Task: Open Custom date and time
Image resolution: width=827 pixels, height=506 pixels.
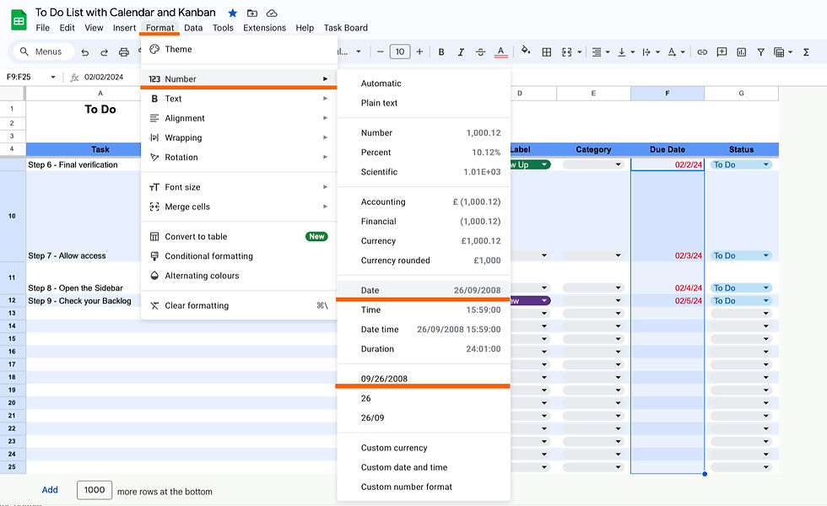Action: (x=424, y=467)
